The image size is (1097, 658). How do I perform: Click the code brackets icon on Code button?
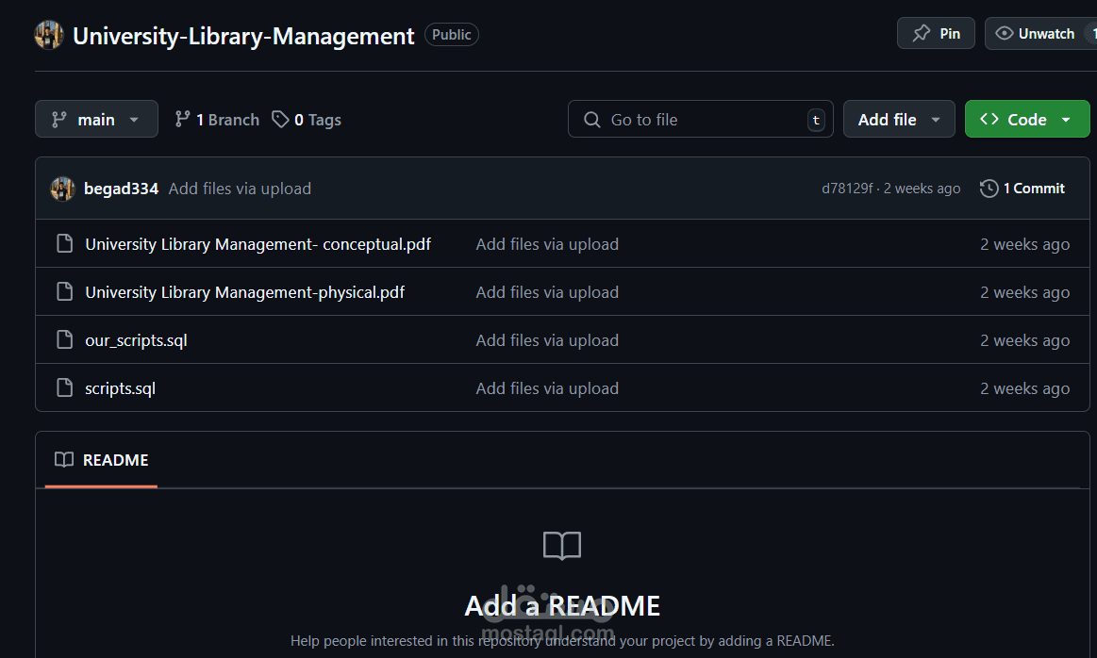(x=989, y=119)
